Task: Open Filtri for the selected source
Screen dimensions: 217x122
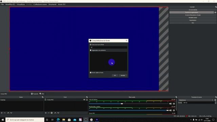Action: [x=42, y=94]
